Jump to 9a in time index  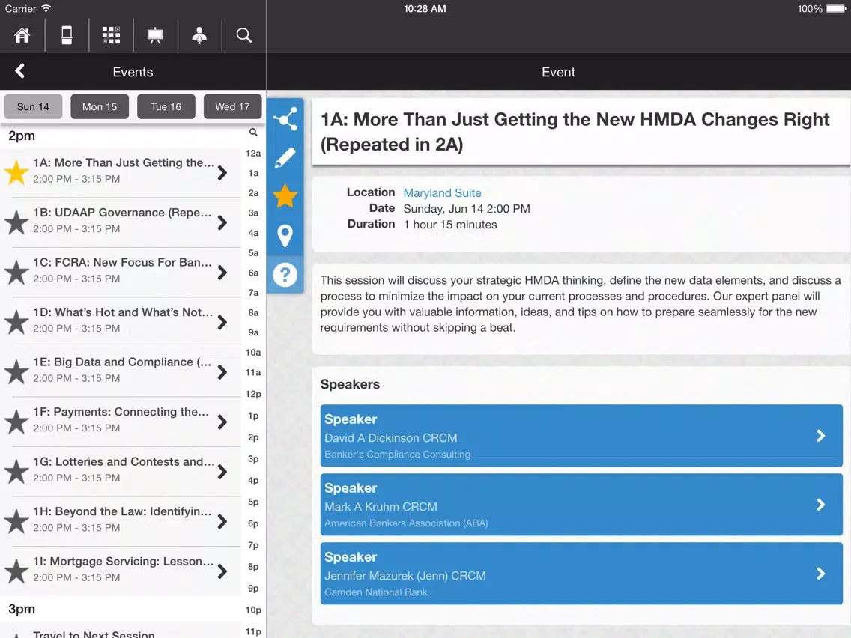[x=253, y=332]
